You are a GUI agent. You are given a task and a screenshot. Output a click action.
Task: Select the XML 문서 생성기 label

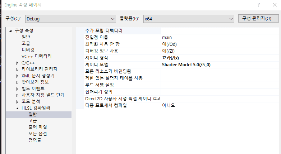coord(38,76)
